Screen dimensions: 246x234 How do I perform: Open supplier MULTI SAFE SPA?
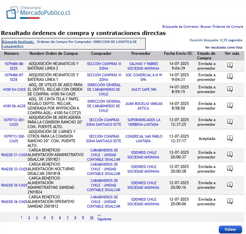144,89
